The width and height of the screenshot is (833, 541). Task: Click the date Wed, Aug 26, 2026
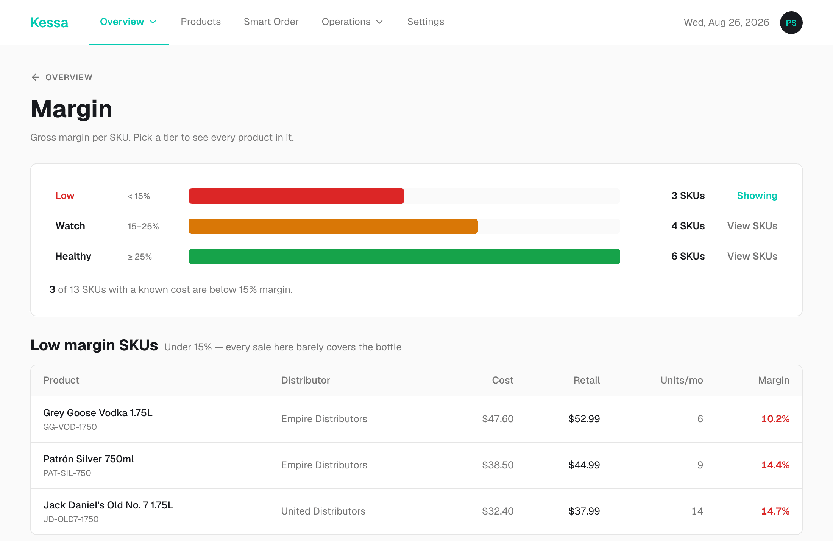pos(726,22)
